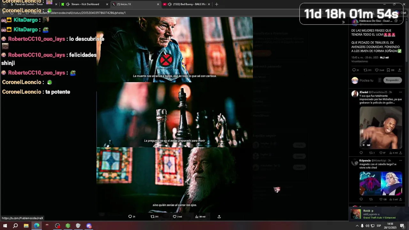This screenshot has height=230, width=409.
Task: Share icon below the photo viewer
Action: click(219, 217)
